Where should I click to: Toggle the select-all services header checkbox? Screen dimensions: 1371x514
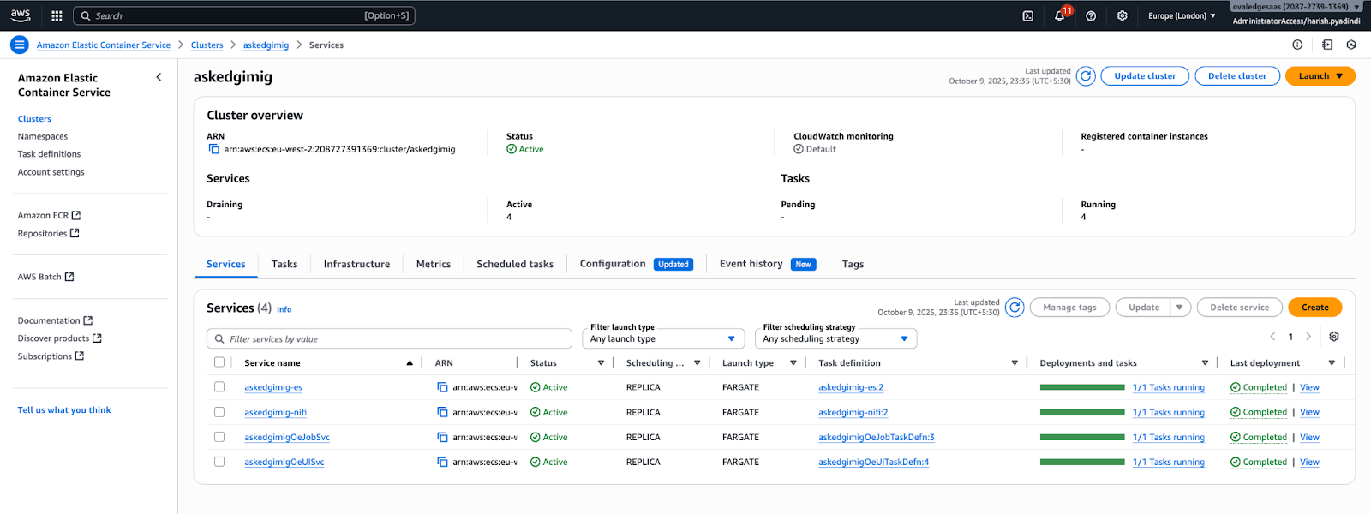tap(219, 362)
